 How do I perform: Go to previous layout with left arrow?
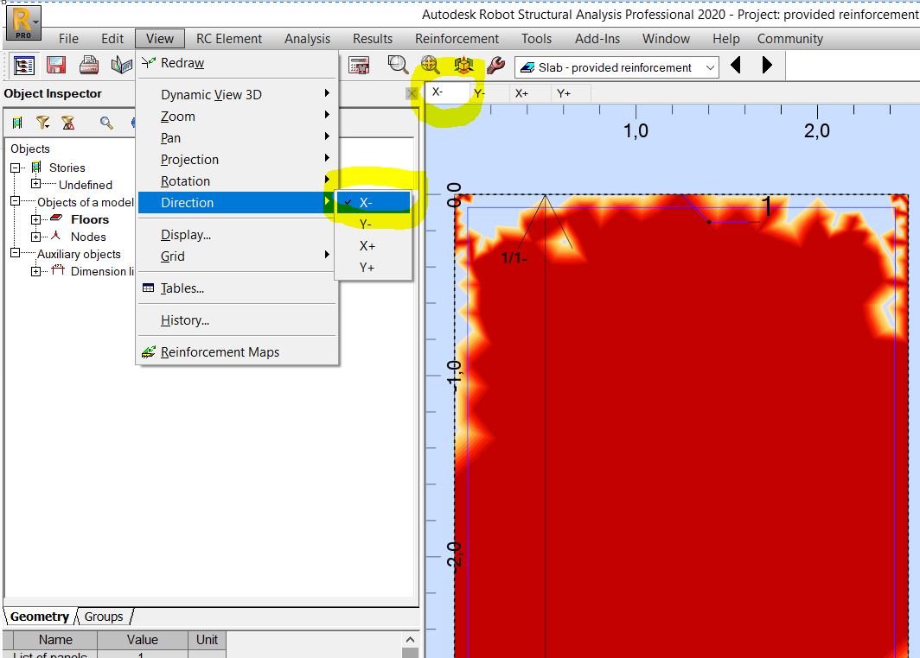(736, 65)
